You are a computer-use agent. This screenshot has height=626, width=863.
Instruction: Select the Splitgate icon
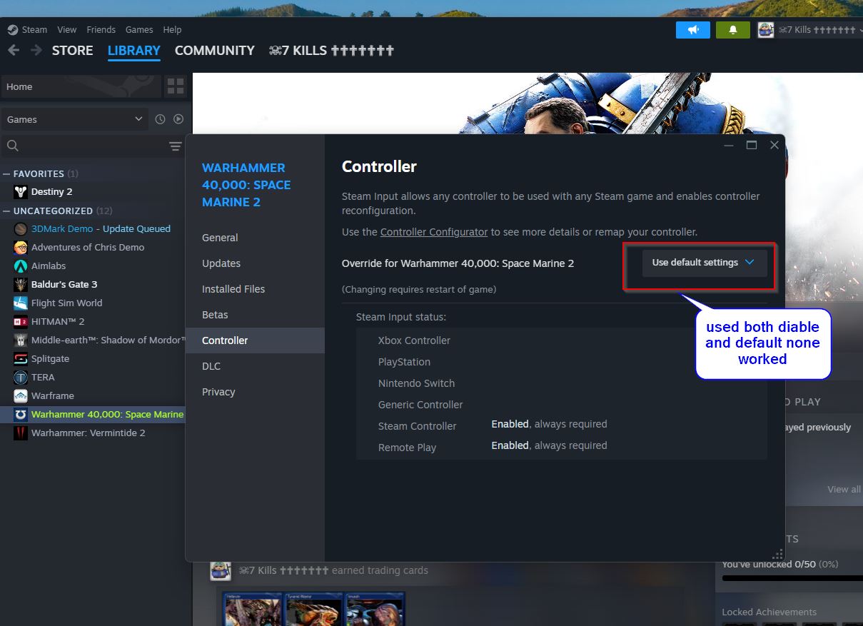pyautogui.click(x=20, y=359)
